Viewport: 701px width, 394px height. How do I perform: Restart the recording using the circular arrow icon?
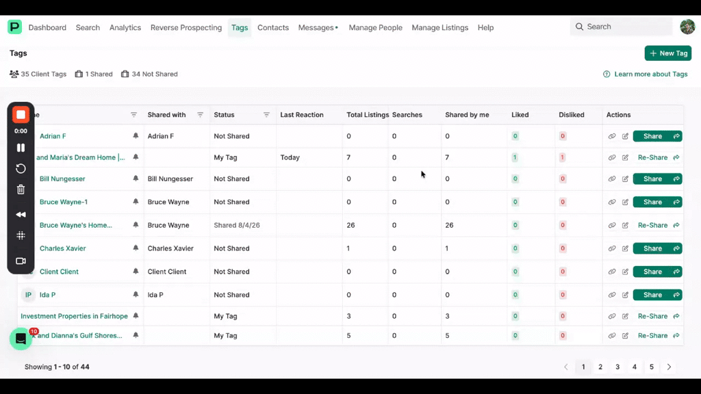[x=21, y=168]
